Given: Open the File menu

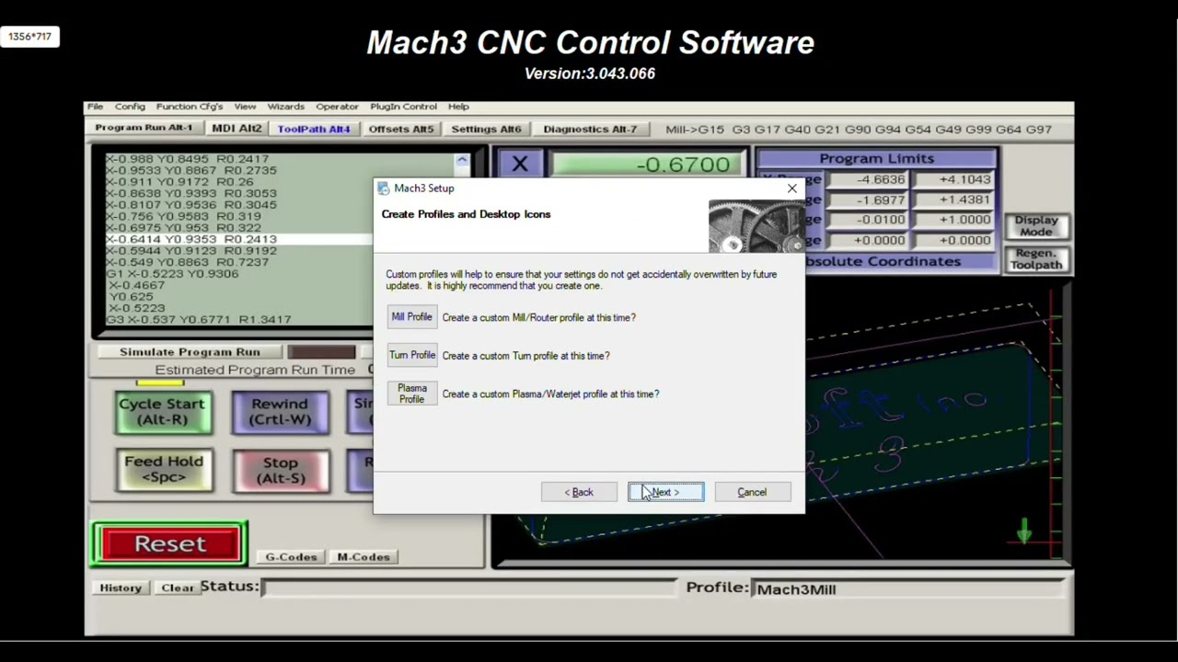Looking at the screenshot, I should 95,107.
